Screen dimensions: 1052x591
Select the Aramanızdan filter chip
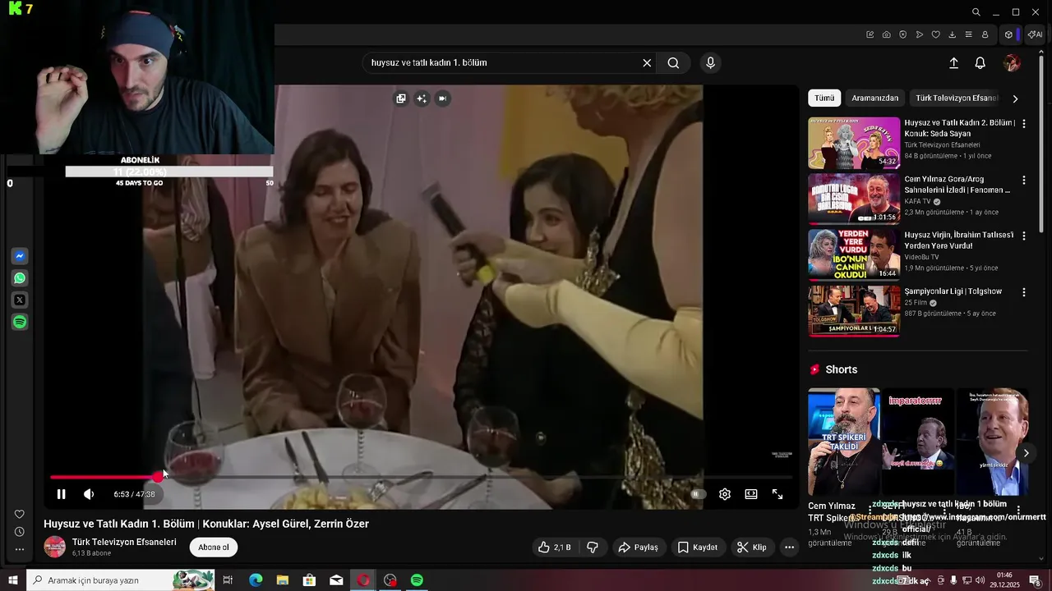tap(875, 98)
